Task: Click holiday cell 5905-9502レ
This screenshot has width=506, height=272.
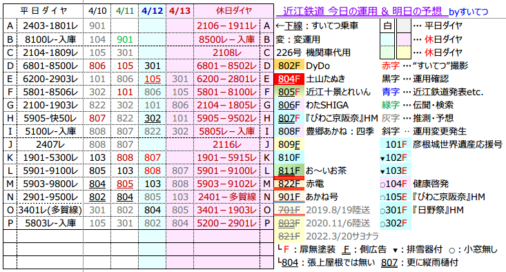Action: point(227,118)
